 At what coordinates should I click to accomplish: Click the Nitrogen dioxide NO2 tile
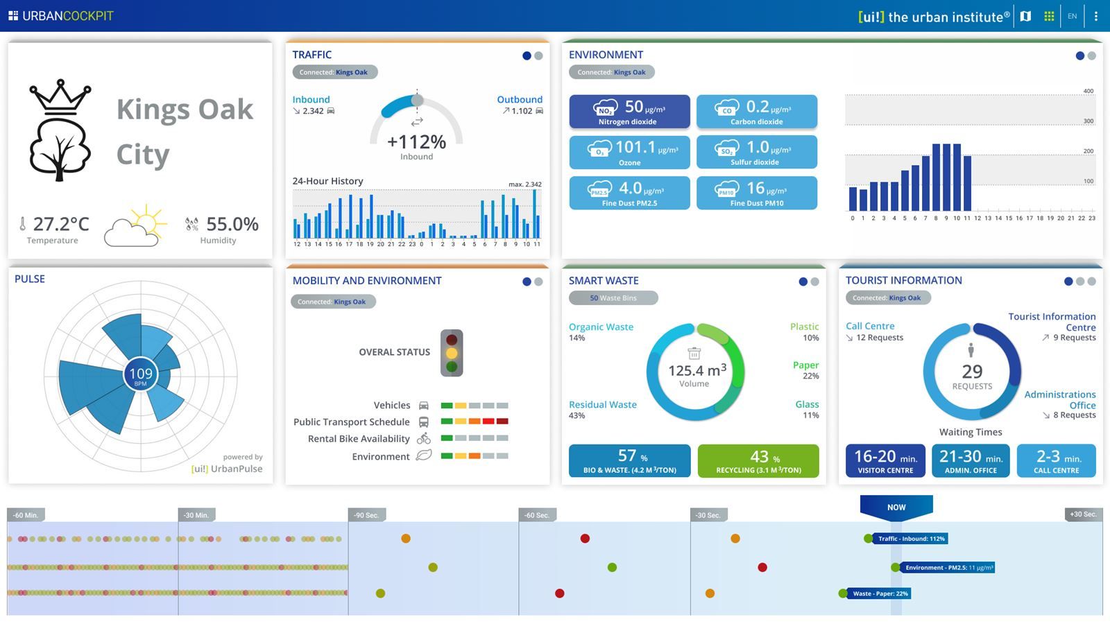point(629,112)
